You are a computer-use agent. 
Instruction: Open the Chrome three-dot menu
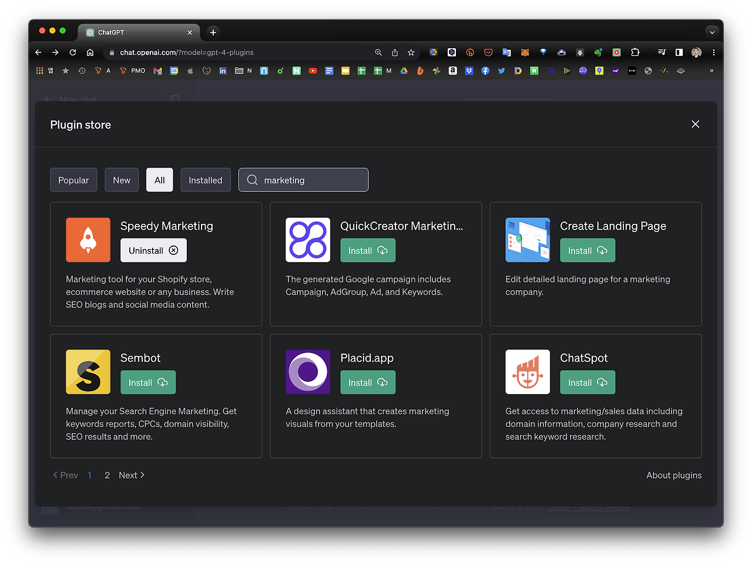click(x=714, y=52)
